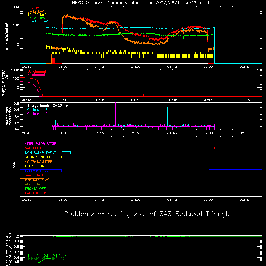This screenshot has width=266, height=266.
Task: Click the 02:00 tick label under modulation panel
Action: click(x=208, y=133)
